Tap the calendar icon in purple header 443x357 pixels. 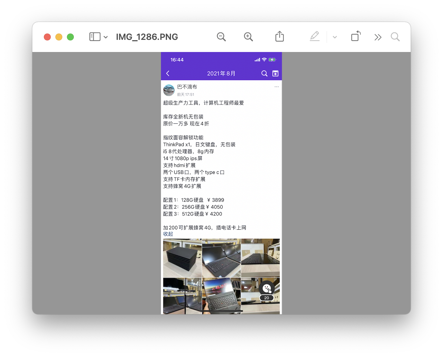point(275,73)
